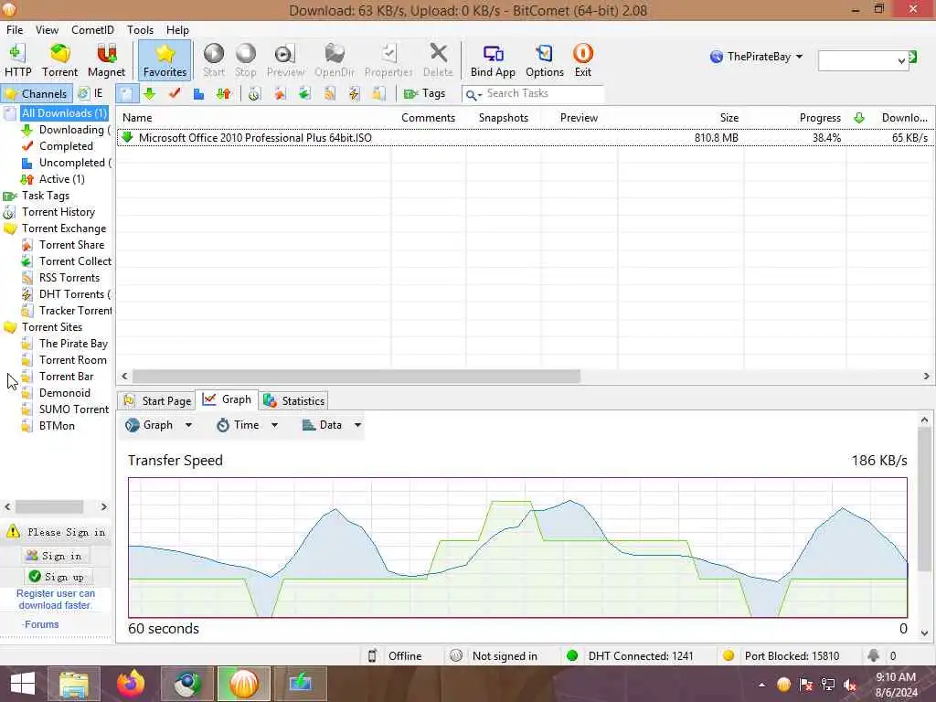Image resolution: width=936 pixels, height=702 pixels.
Task: Click the Tags button in small toolbar
Action: tap(424, 94)
